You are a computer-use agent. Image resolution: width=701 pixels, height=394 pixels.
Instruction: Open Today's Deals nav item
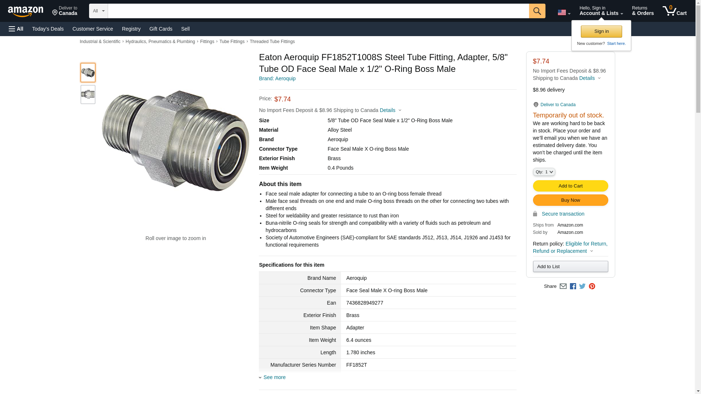(x=48, y=29)
